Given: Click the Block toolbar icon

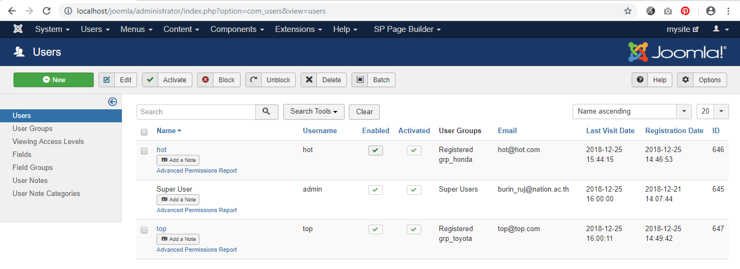Looking at the screenshot, I should click(x=206, y=80).
